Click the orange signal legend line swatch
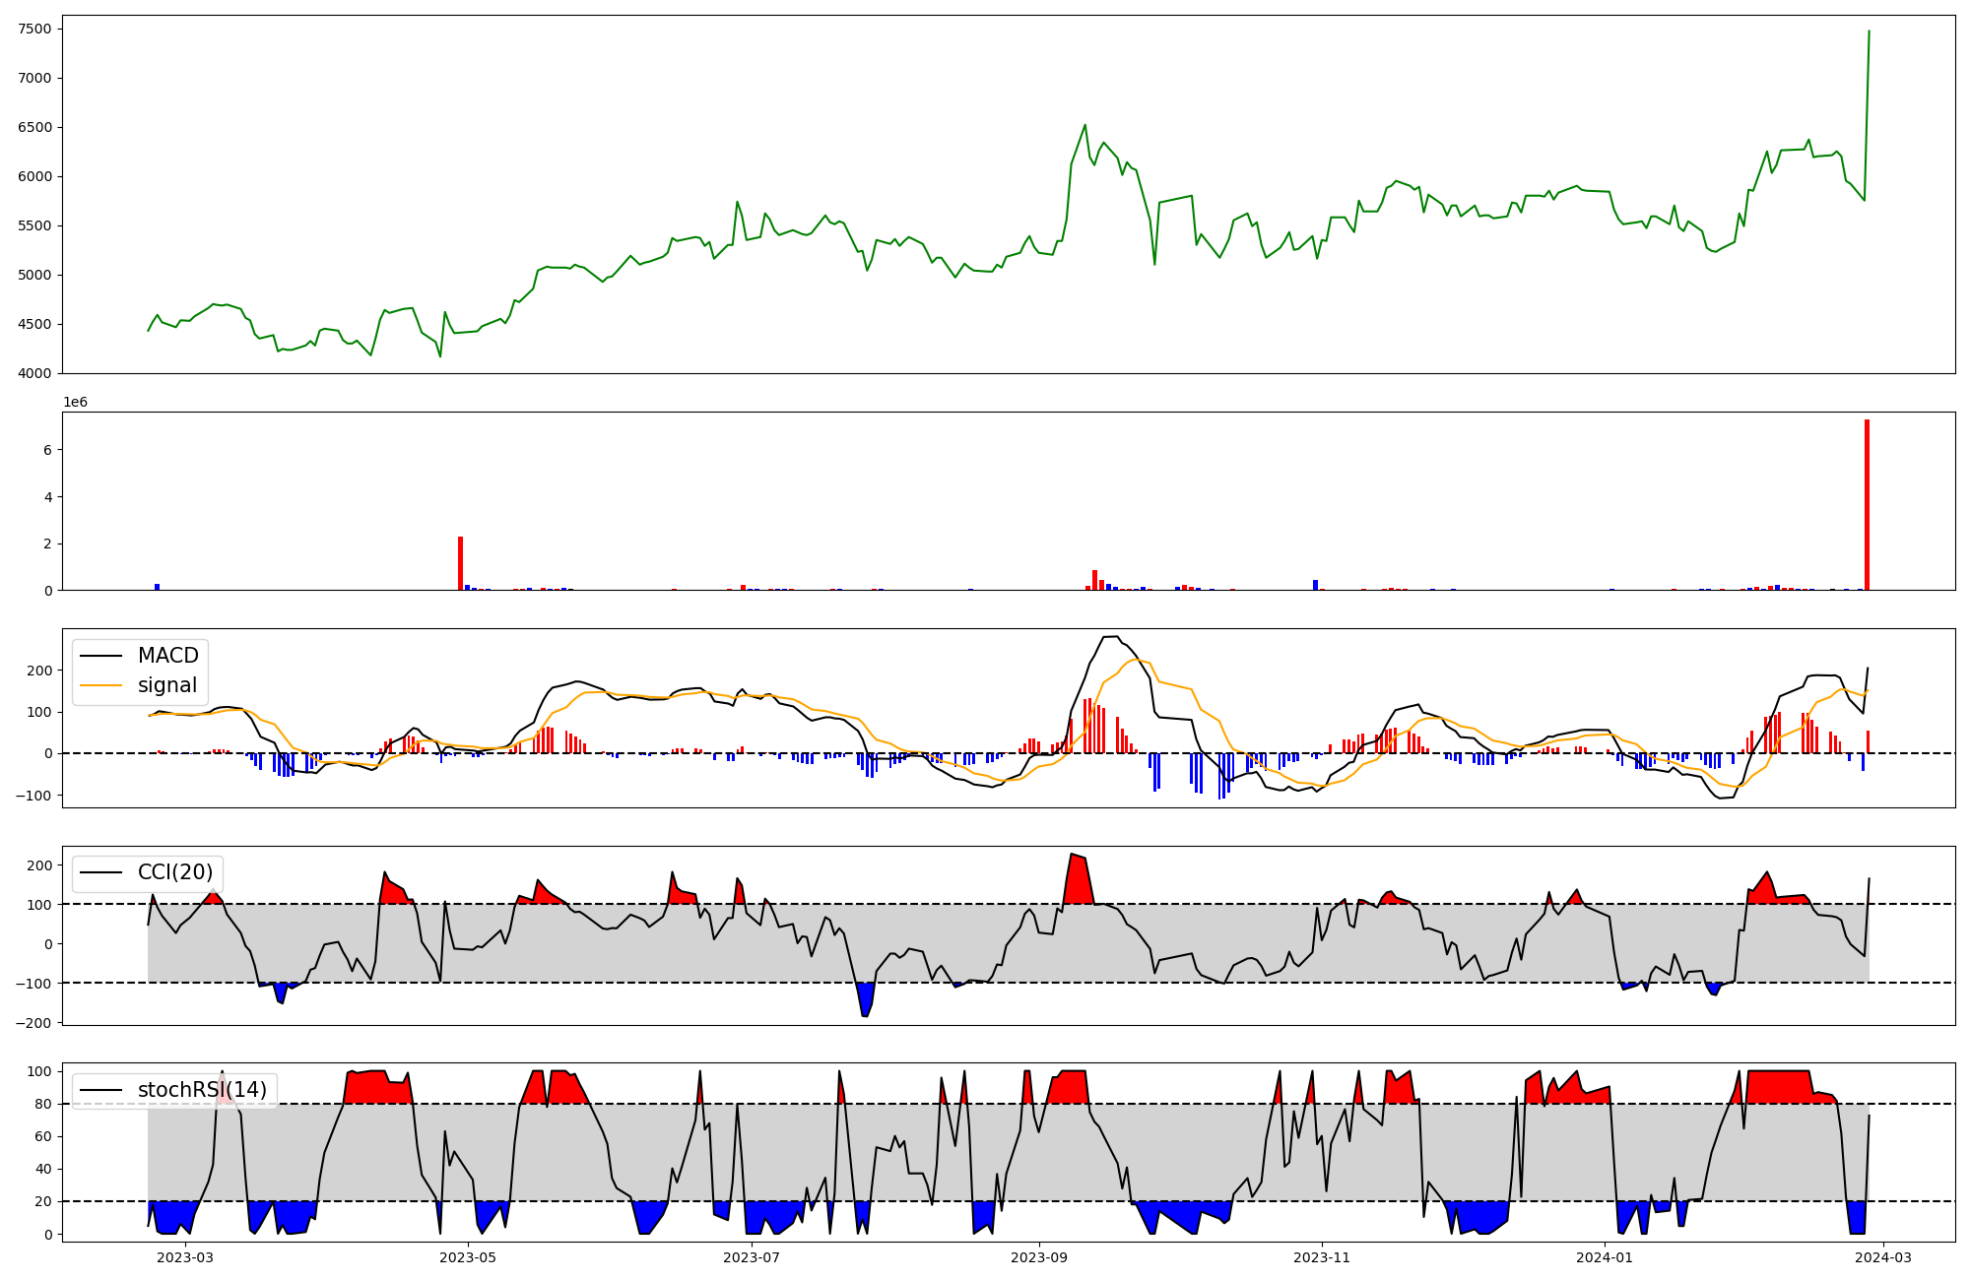The image size is (1970, 1280). [x=100, y=685]
